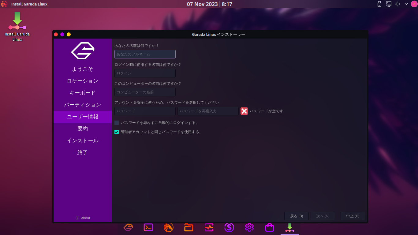418x235 pixels.
Task: Go to the キーボード step in sidebar
Action: coord(83,93)
